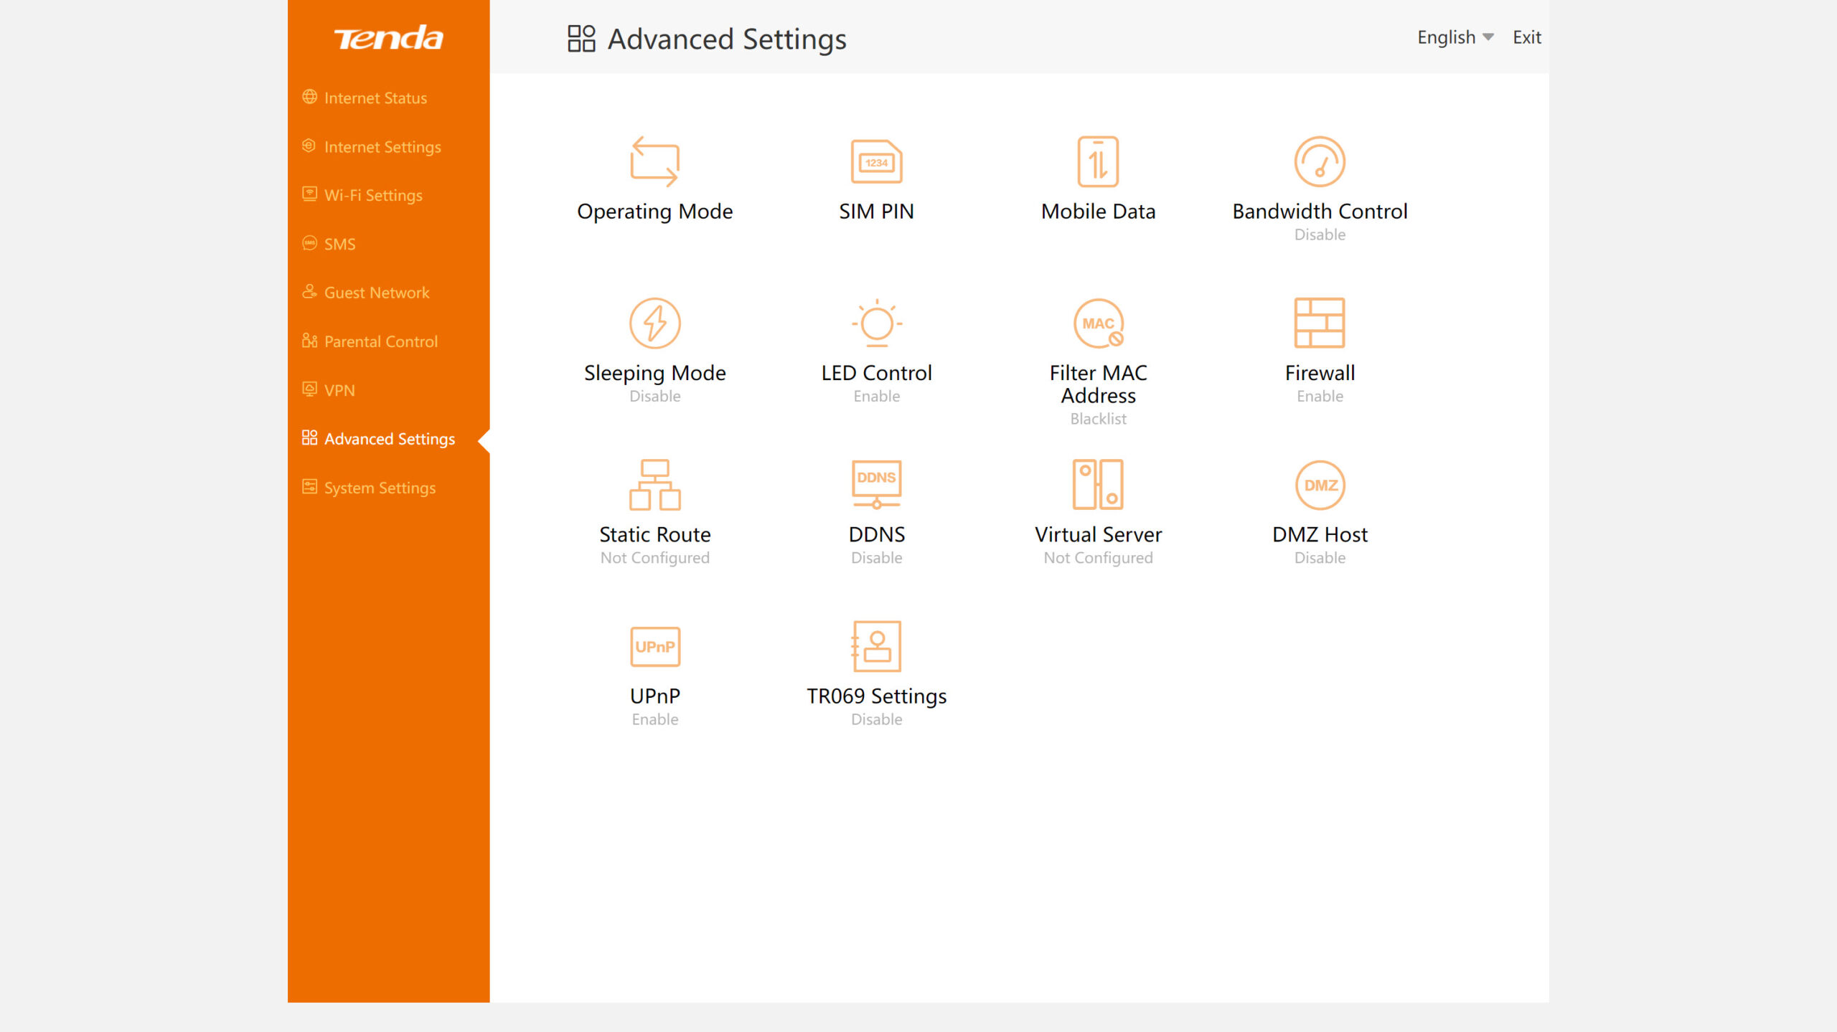Viewport: 1837px width, 1032px height.
Task: Select the DMZ Host icon
Action: pyautogui.click(x=1320, y=485)
